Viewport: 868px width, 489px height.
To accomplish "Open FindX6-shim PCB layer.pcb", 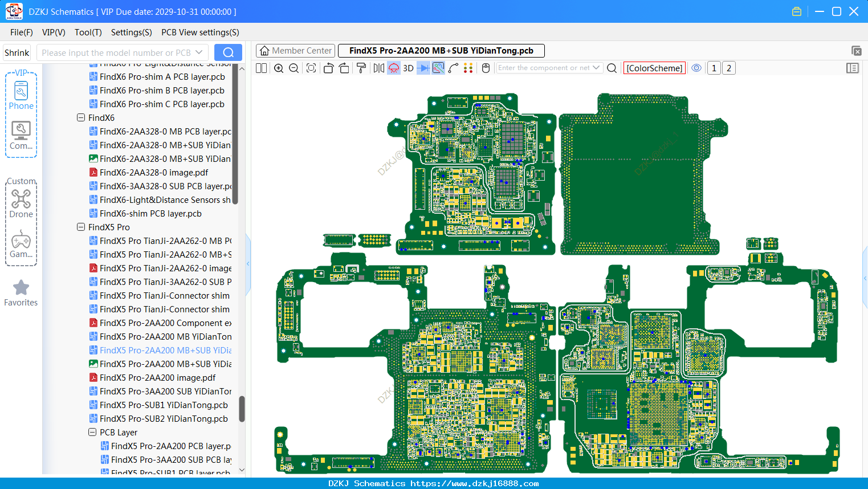I will pyautogui.click(x=150, y=213).
